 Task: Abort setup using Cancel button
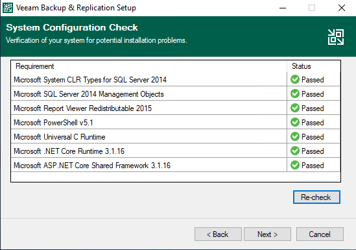click(320, 234)
